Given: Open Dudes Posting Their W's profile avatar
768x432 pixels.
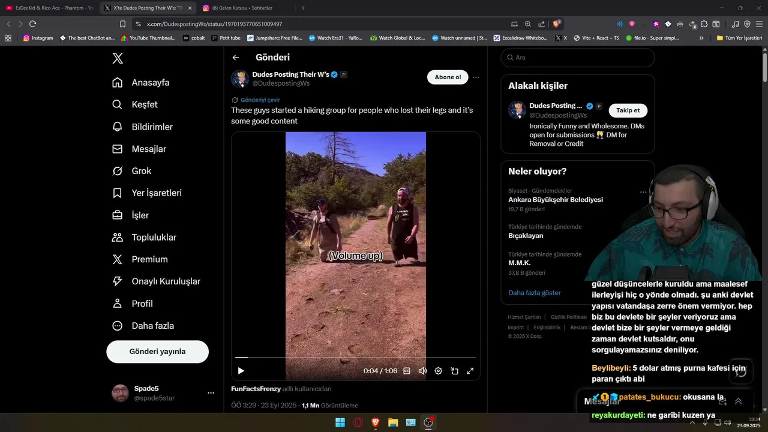Looking at the screenshot, I should pyautogui.click(x=240, y=79).
